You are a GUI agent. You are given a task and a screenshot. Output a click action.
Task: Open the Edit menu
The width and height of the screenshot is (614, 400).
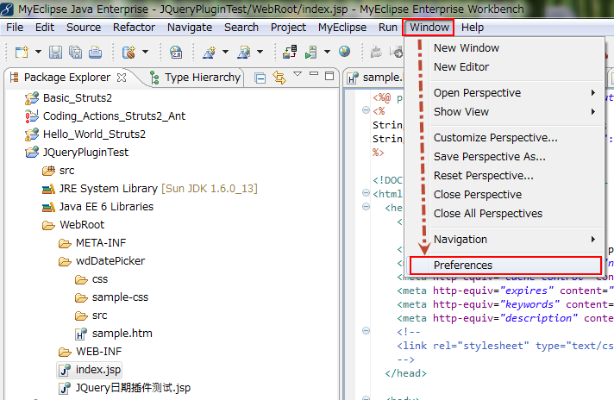point(45,28)
